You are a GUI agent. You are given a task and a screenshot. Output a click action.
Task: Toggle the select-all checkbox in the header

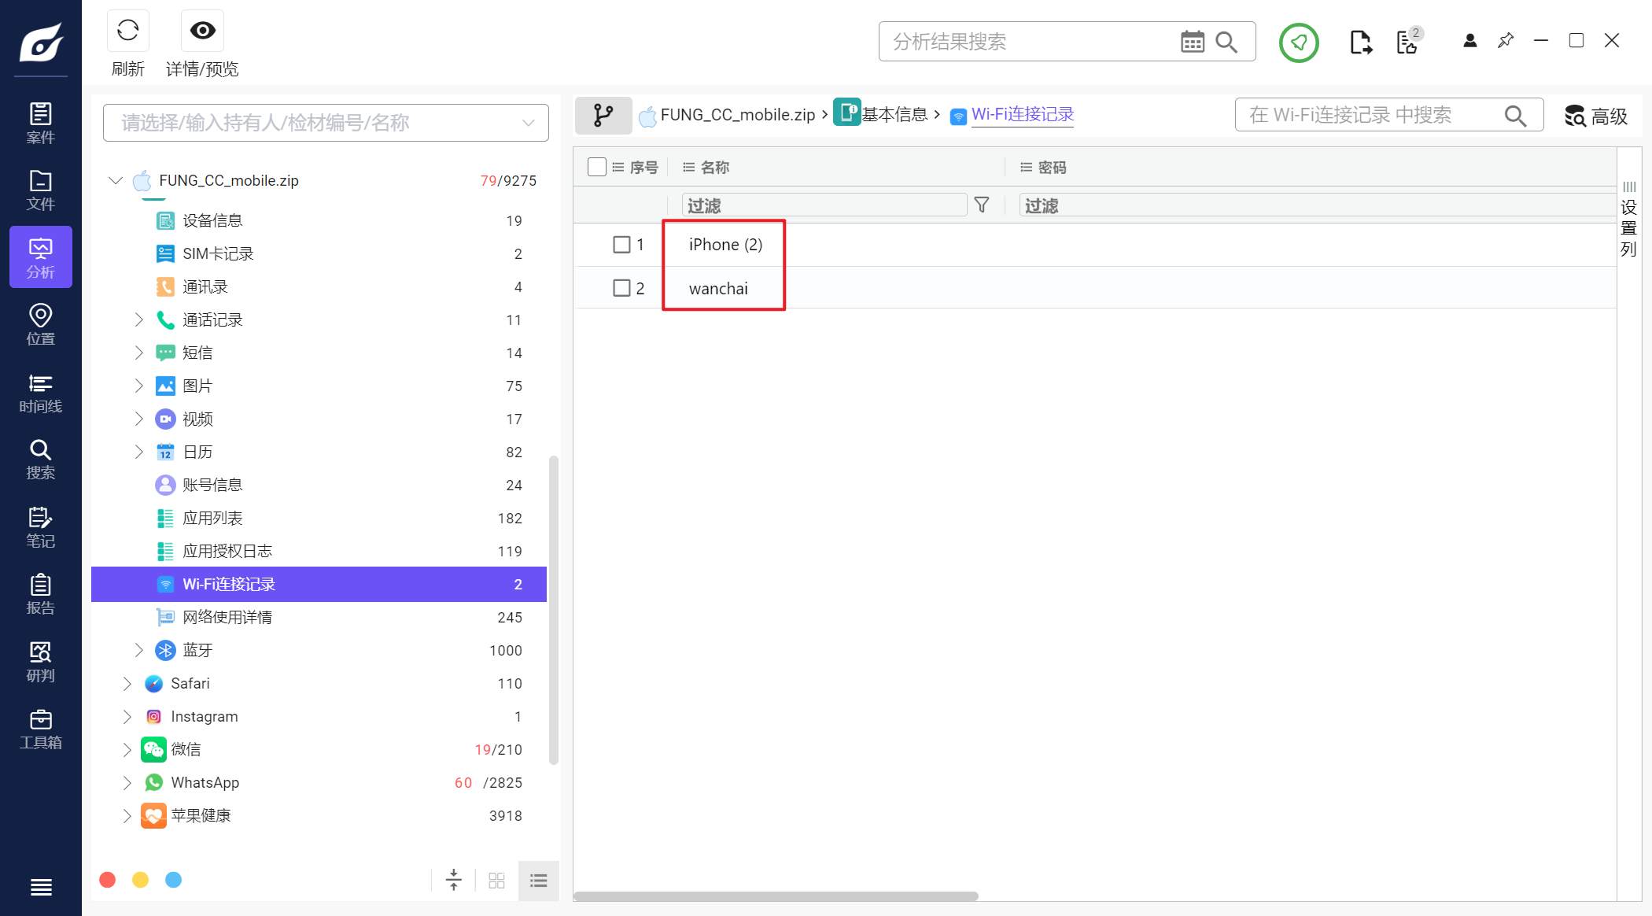pyautogui.click(x=597, y=167)
